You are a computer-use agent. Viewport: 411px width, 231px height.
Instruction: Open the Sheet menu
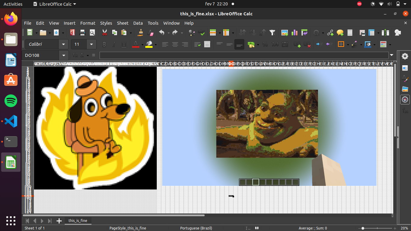coord(122,23)
